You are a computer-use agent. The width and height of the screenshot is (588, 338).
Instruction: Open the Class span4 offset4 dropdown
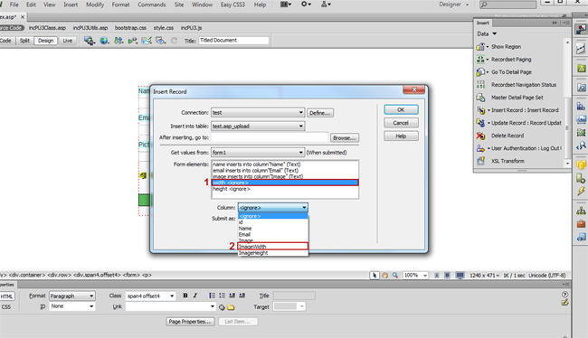[150, 296]
